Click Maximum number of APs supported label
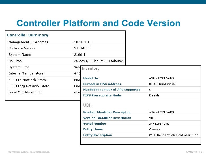 click(112, 90)
